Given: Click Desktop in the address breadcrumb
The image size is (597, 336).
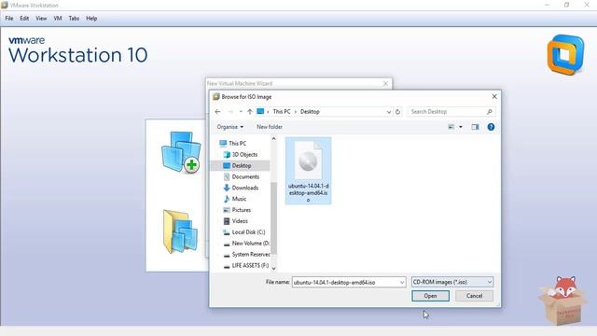Looking at the screenshot, I should point(310,112).
